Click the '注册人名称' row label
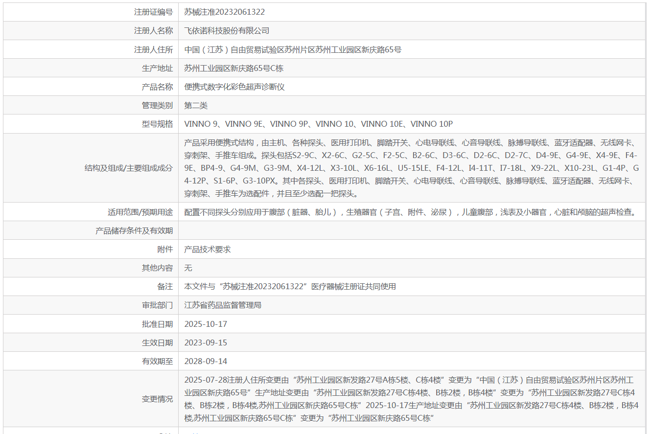The image size is (650, 434). pyautogui.click(x=153, y=31)
